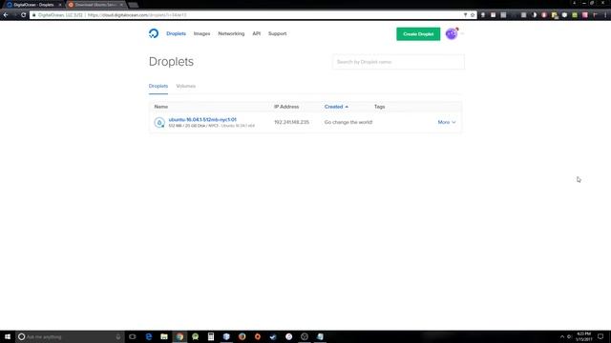This screenshot has height=343, width=611.
Task: Open Firefox from the taskbar
Action: point(242,336)
